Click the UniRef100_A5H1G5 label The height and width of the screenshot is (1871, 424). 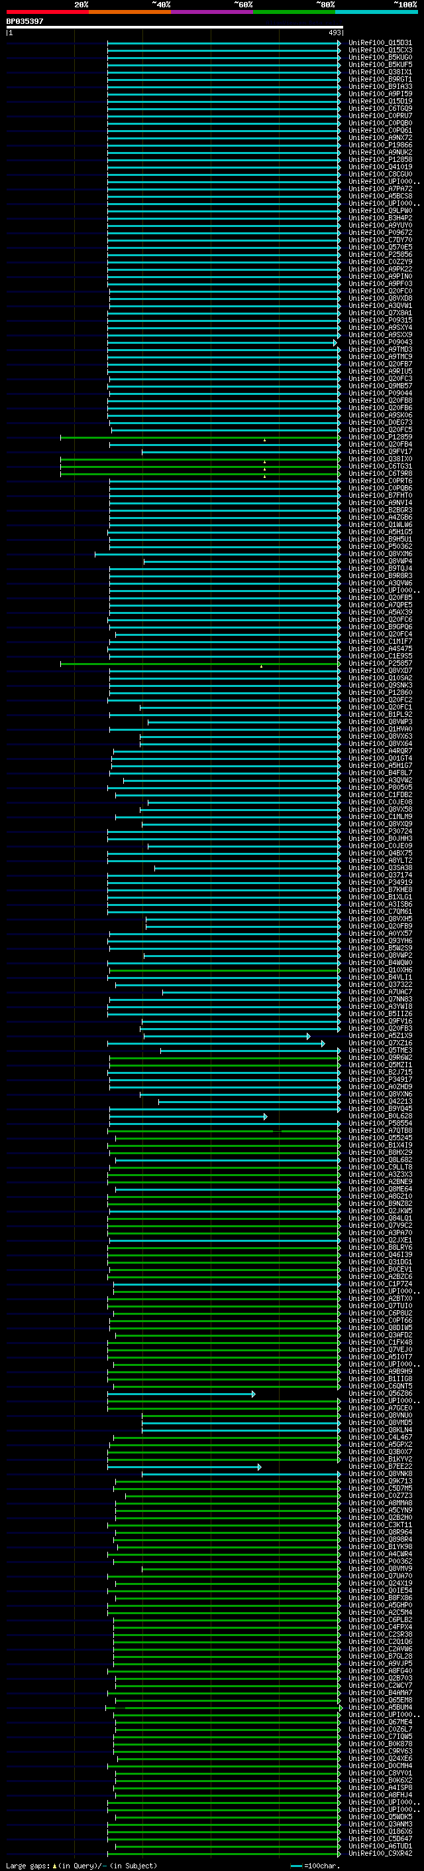coord(380,532)
